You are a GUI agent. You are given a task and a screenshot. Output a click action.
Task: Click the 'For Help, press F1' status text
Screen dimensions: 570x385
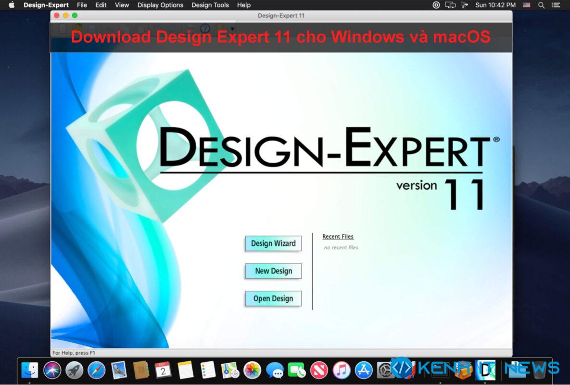74,353
